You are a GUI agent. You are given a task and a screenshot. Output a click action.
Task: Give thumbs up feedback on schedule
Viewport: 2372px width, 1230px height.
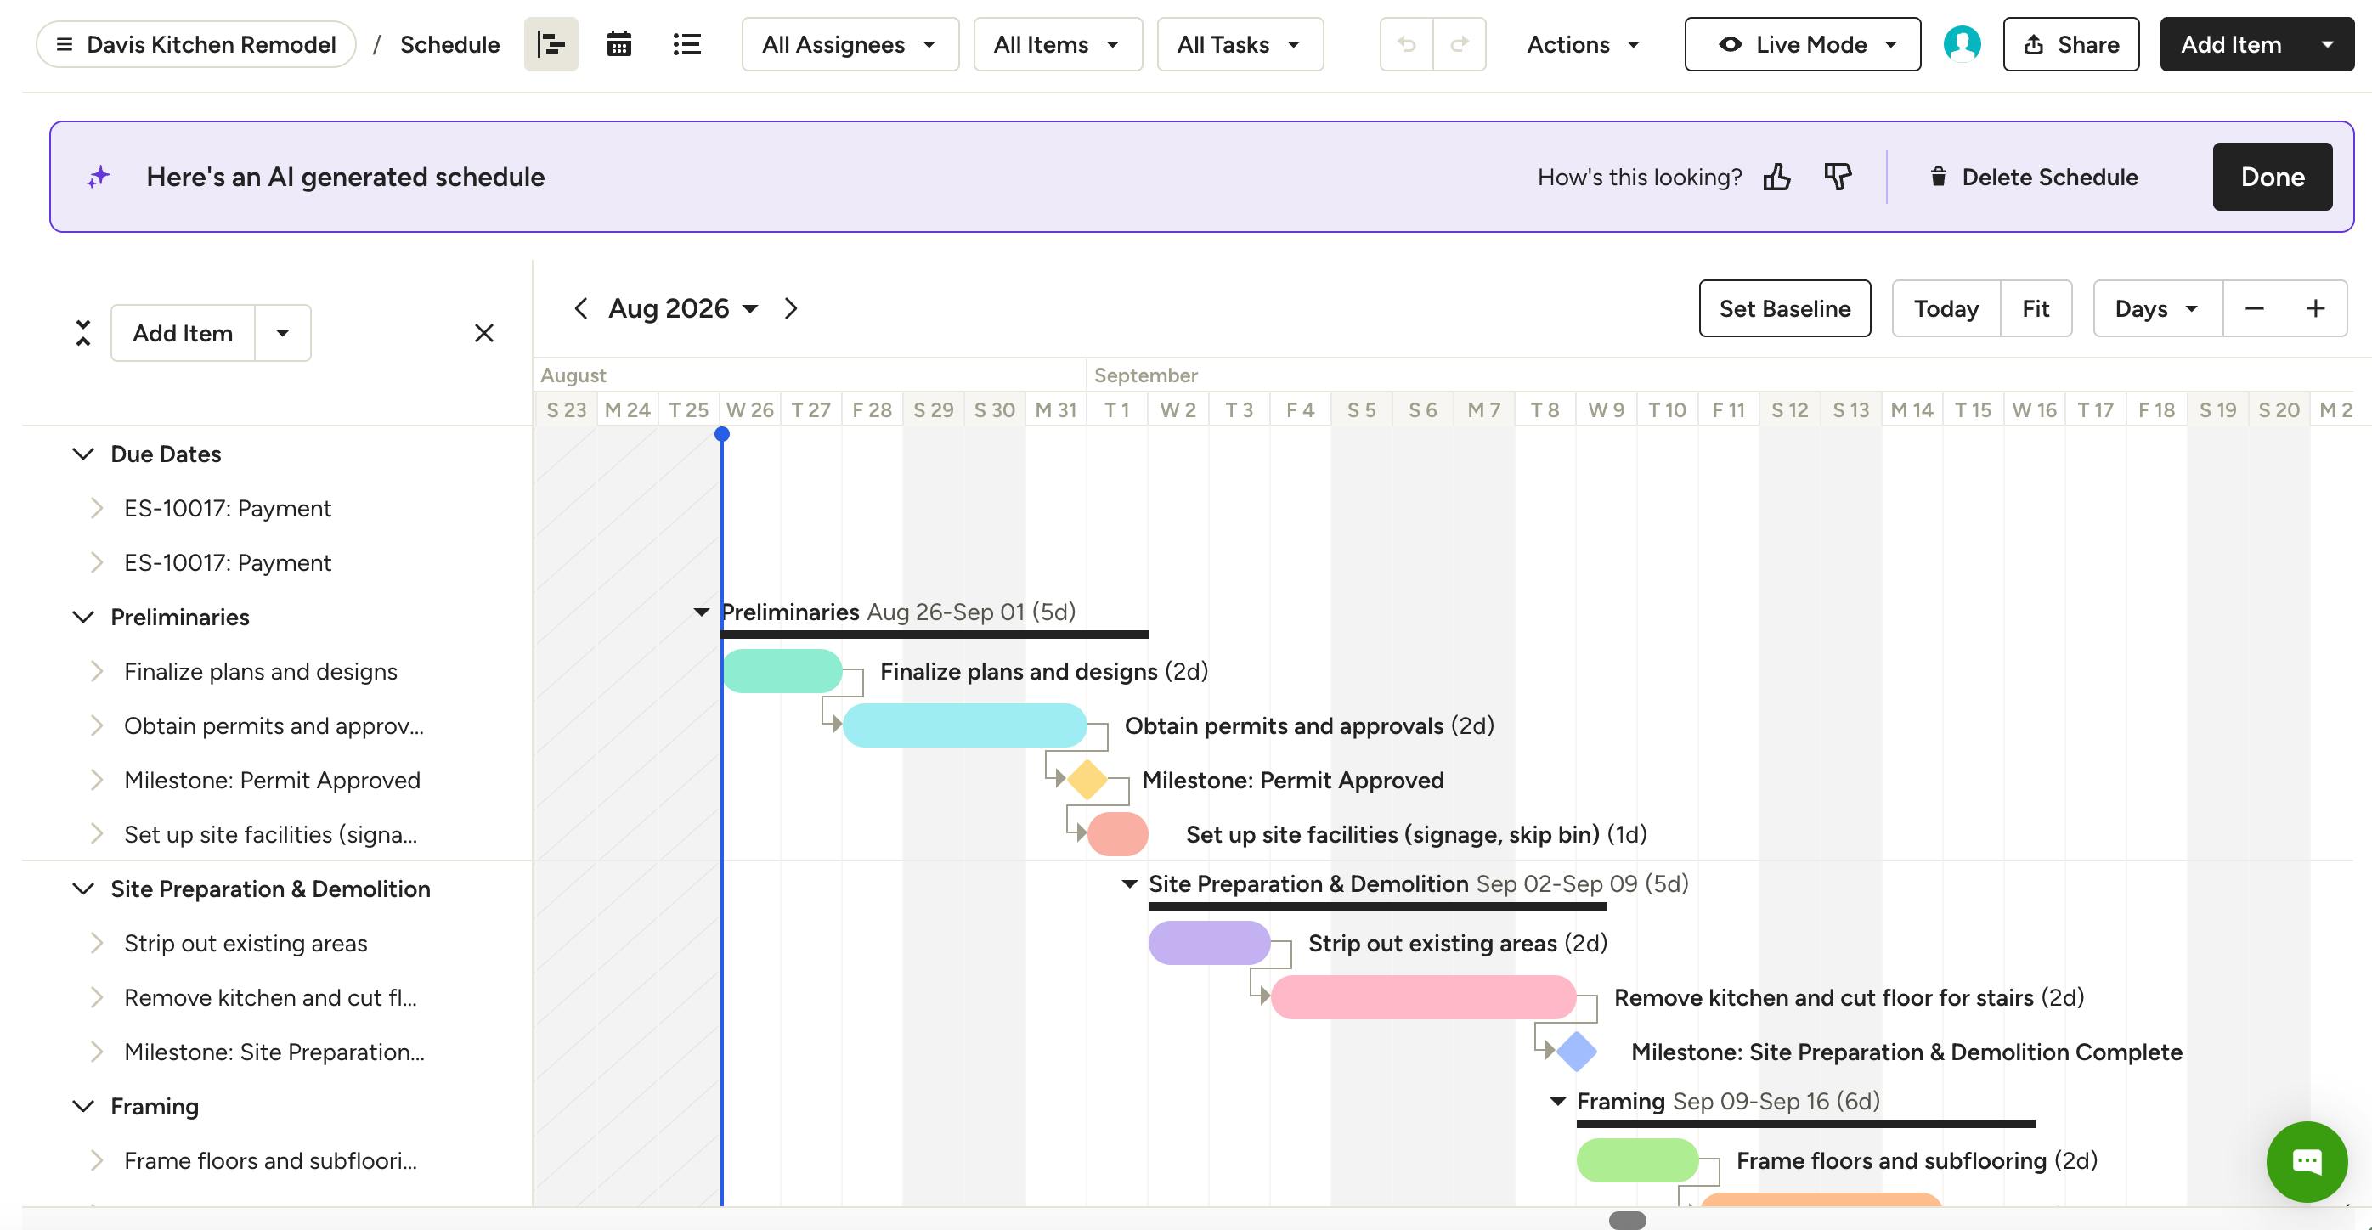pos(1776,177)
